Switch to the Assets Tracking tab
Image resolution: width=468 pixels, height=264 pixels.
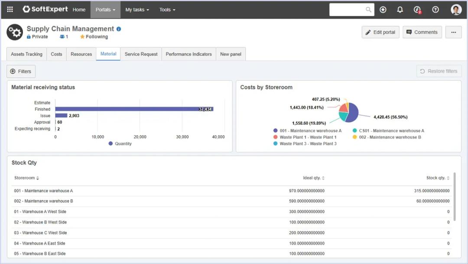(26, 54)
